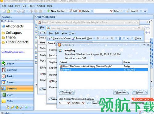
Task: Click the help icon in Event window toolbar
Action: [x=128, y=38]
